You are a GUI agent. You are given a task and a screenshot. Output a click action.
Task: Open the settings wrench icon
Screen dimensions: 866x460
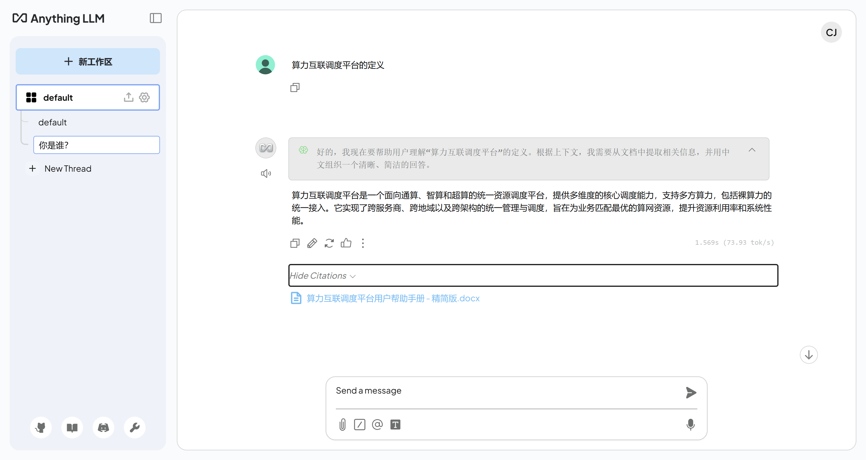coord(134,428)
